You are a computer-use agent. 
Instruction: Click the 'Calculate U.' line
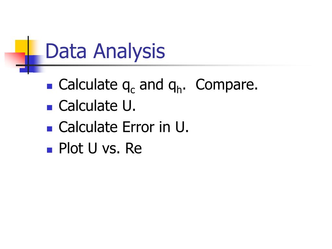tap(97, 106)
